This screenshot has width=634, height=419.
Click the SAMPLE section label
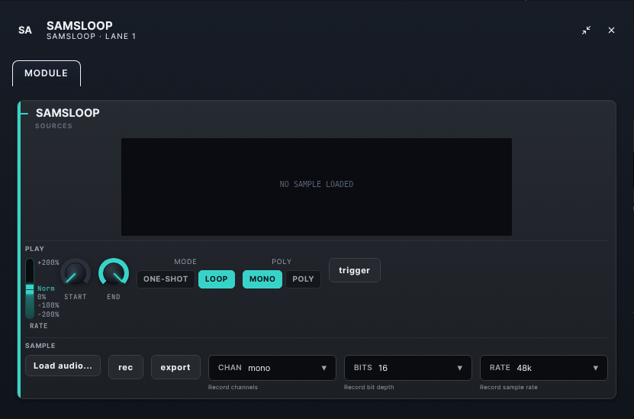40,346
